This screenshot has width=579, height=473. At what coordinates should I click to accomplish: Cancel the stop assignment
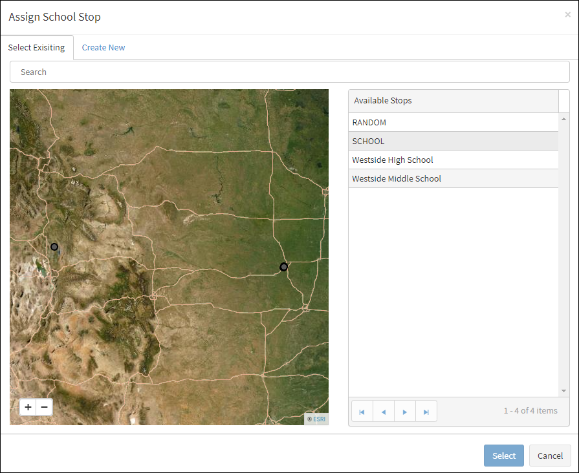550,456
